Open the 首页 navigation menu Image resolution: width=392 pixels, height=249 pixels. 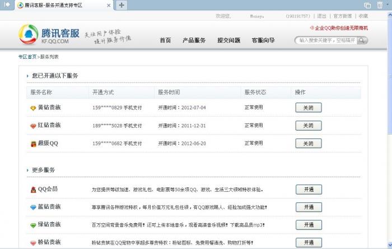[x=166, y=40]
